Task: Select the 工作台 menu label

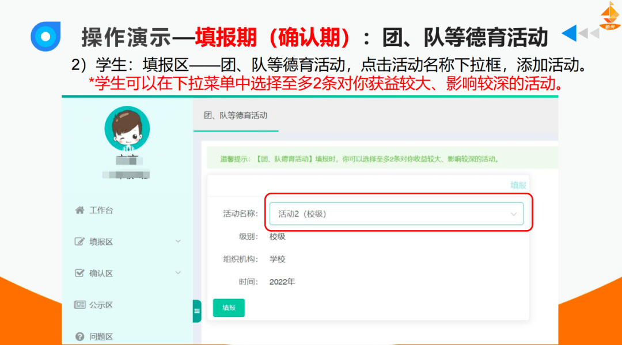Action: click(101, 210)
